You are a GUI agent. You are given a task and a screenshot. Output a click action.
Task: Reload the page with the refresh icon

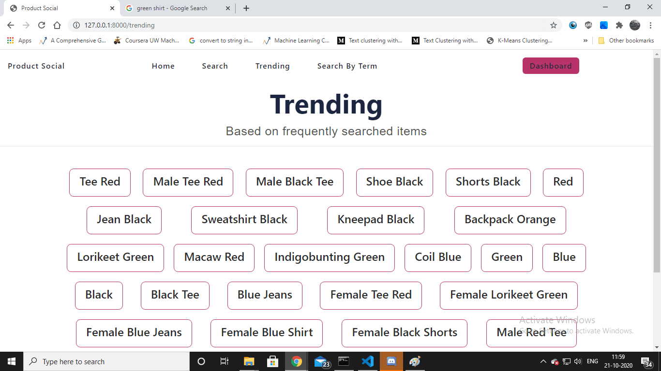(42, 25)
